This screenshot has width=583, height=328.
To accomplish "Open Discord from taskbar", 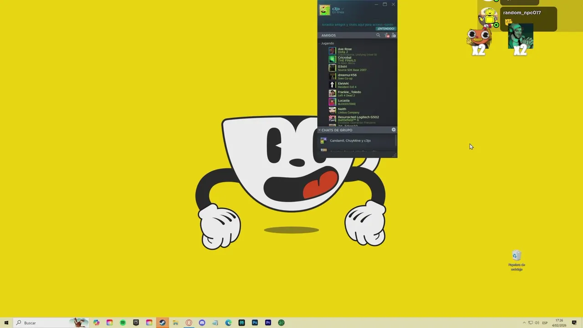I will 202,323.
